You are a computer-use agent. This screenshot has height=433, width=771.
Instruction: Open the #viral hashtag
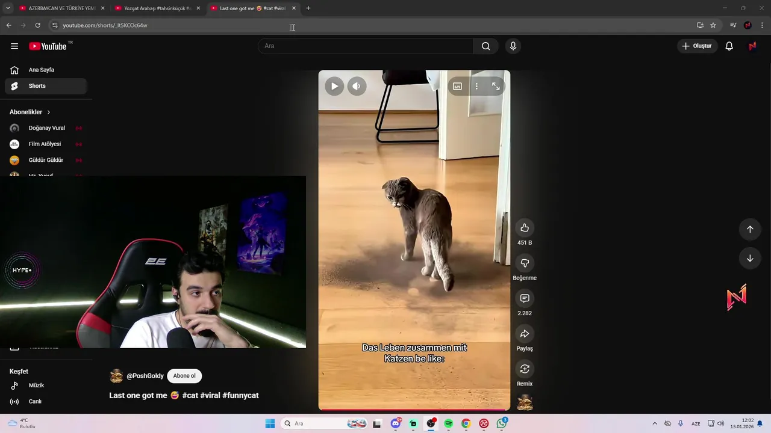click(x=210, y=396)
